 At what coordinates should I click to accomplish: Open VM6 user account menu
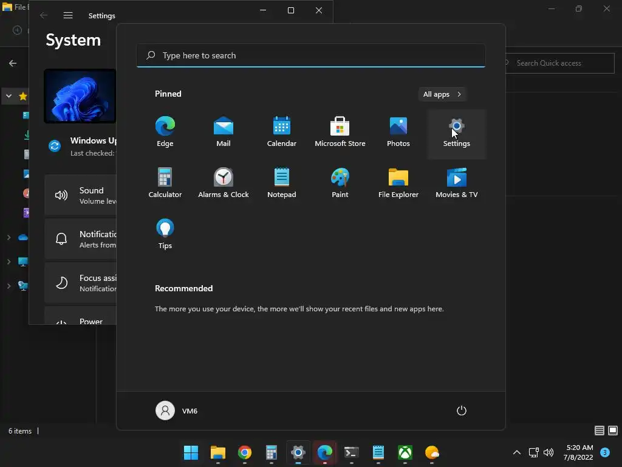(177, 410)
